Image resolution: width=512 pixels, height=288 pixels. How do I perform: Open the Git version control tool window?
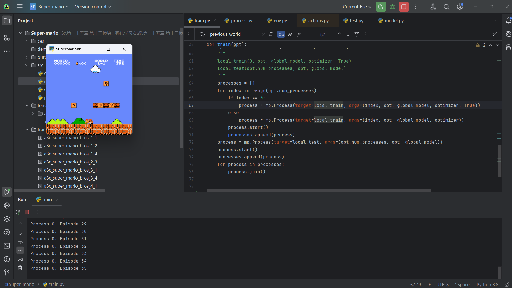tap(7, 272)
